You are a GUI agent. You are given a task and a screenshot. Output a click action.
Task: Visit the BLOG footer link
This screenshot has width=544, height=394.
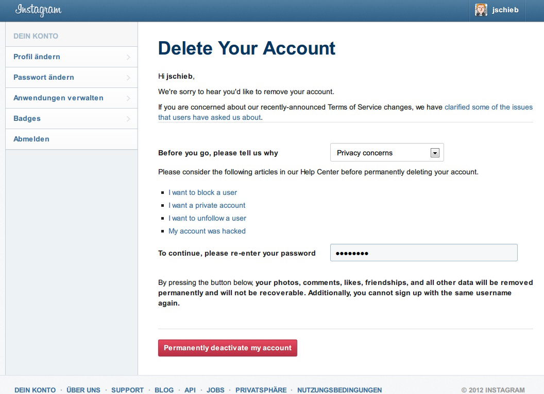click(164, 390)
